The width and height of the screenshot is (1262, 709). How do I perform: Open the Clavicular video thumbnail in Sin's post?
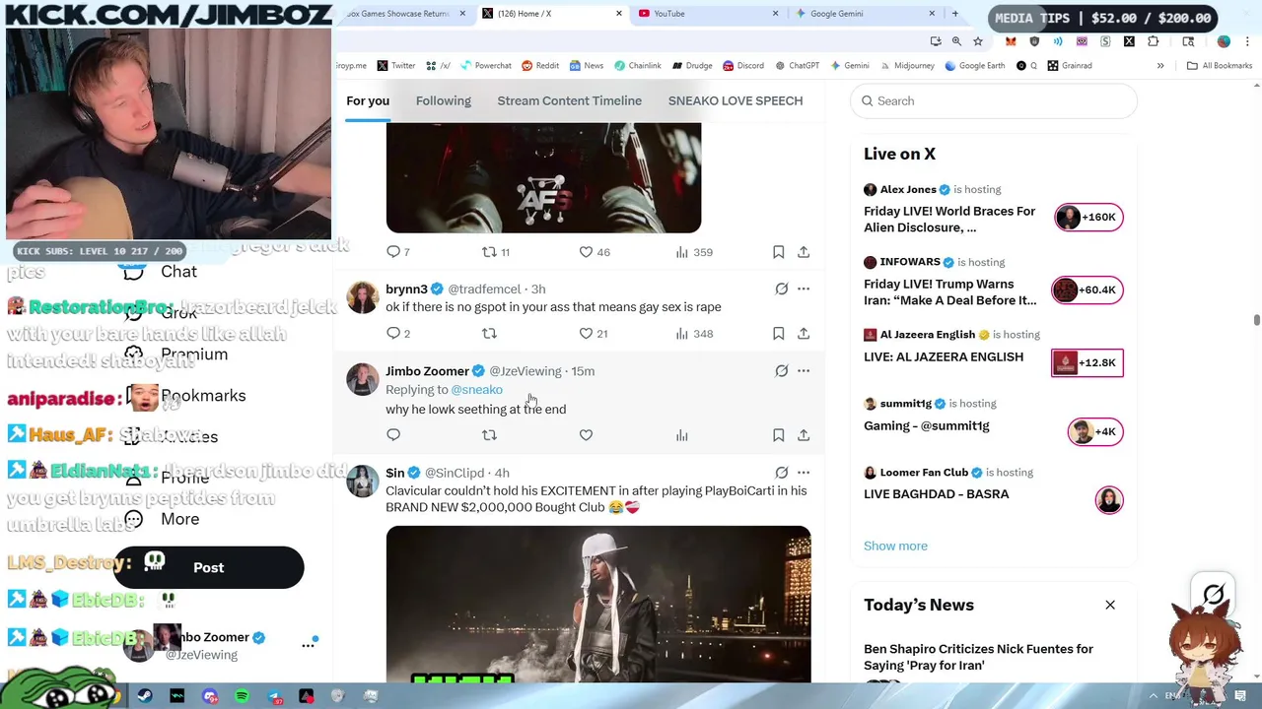(x=598, y=604)
